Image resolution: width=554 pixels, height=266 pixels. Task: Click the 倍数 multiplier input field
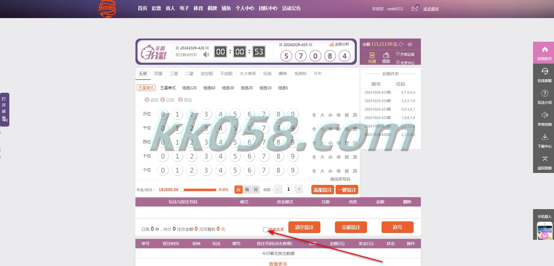289,189
